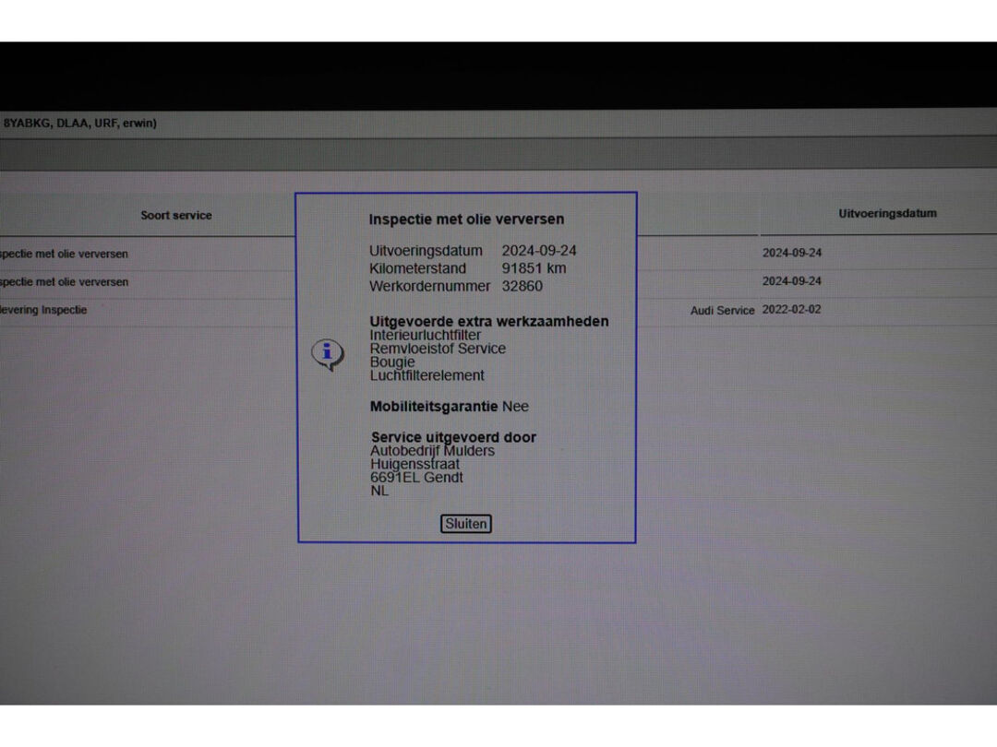
Task: Click the 2022-02-02 date in the table
Action: tap(791, 310)
